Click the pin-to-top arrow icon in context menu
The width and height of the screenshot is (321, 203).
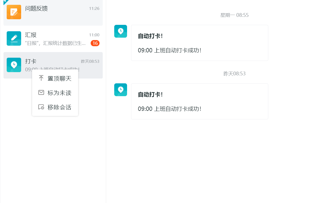point(41,78)
